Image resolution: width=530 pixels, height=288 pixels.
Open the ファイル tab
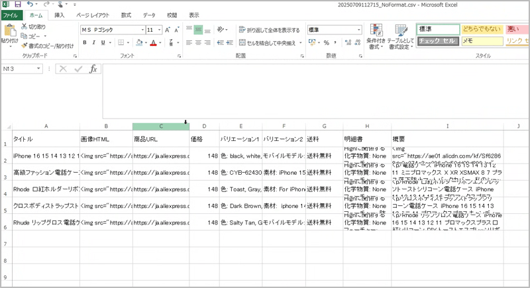click(11, 15)
